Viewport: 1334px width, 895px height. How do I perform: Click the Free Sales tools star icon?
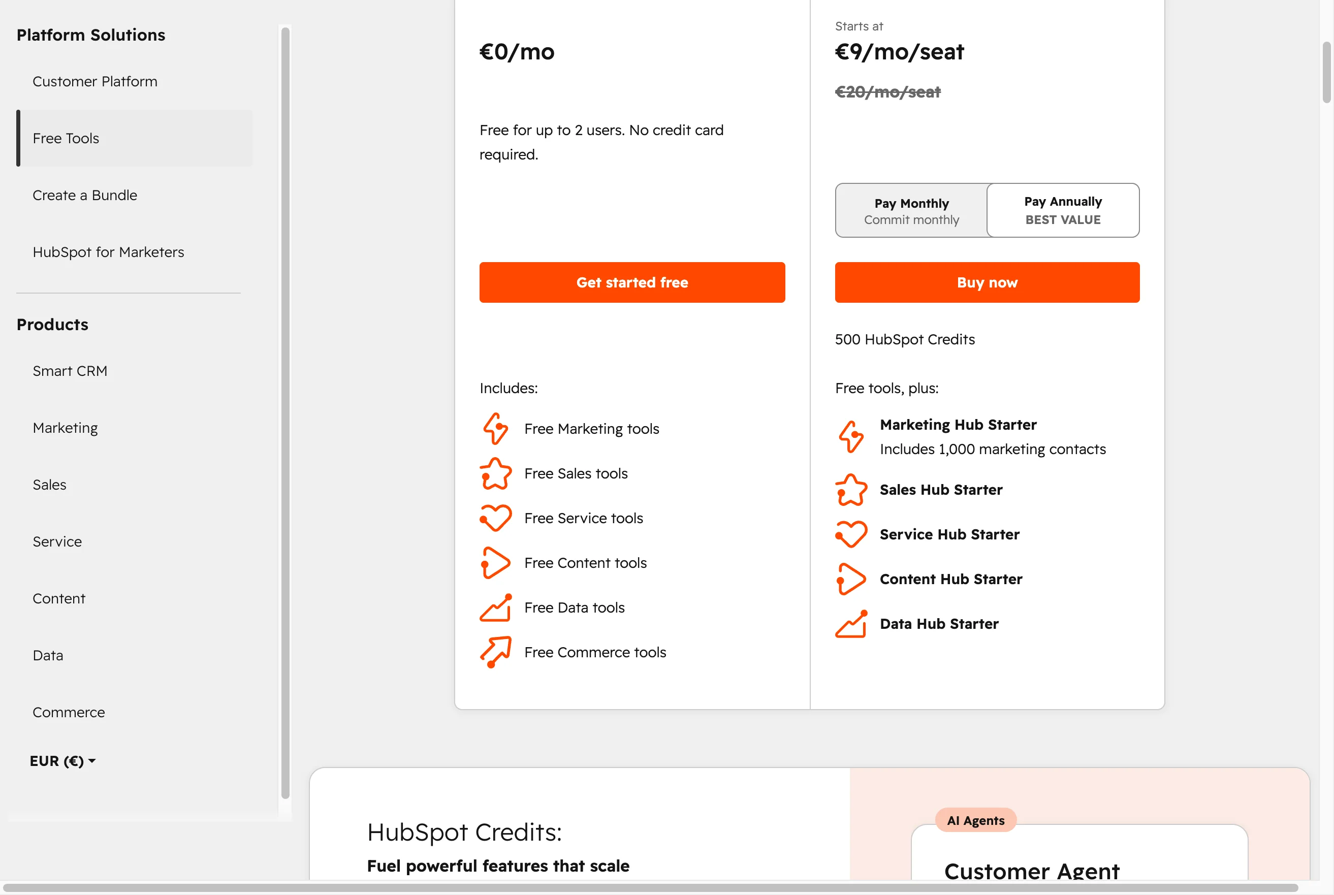495,473
